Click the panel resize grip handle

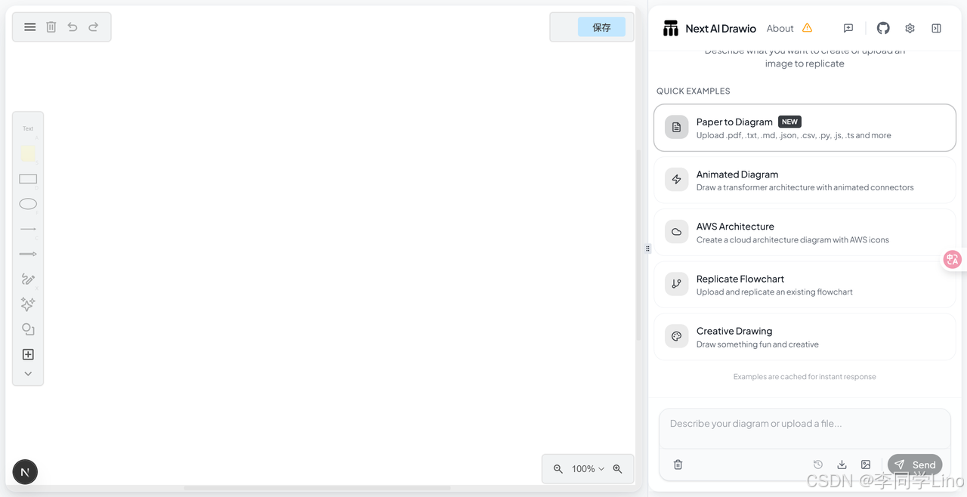pos(647,248)
